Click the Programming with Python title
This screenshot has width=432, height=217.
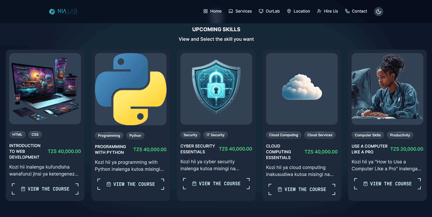(x=110, y=149)
